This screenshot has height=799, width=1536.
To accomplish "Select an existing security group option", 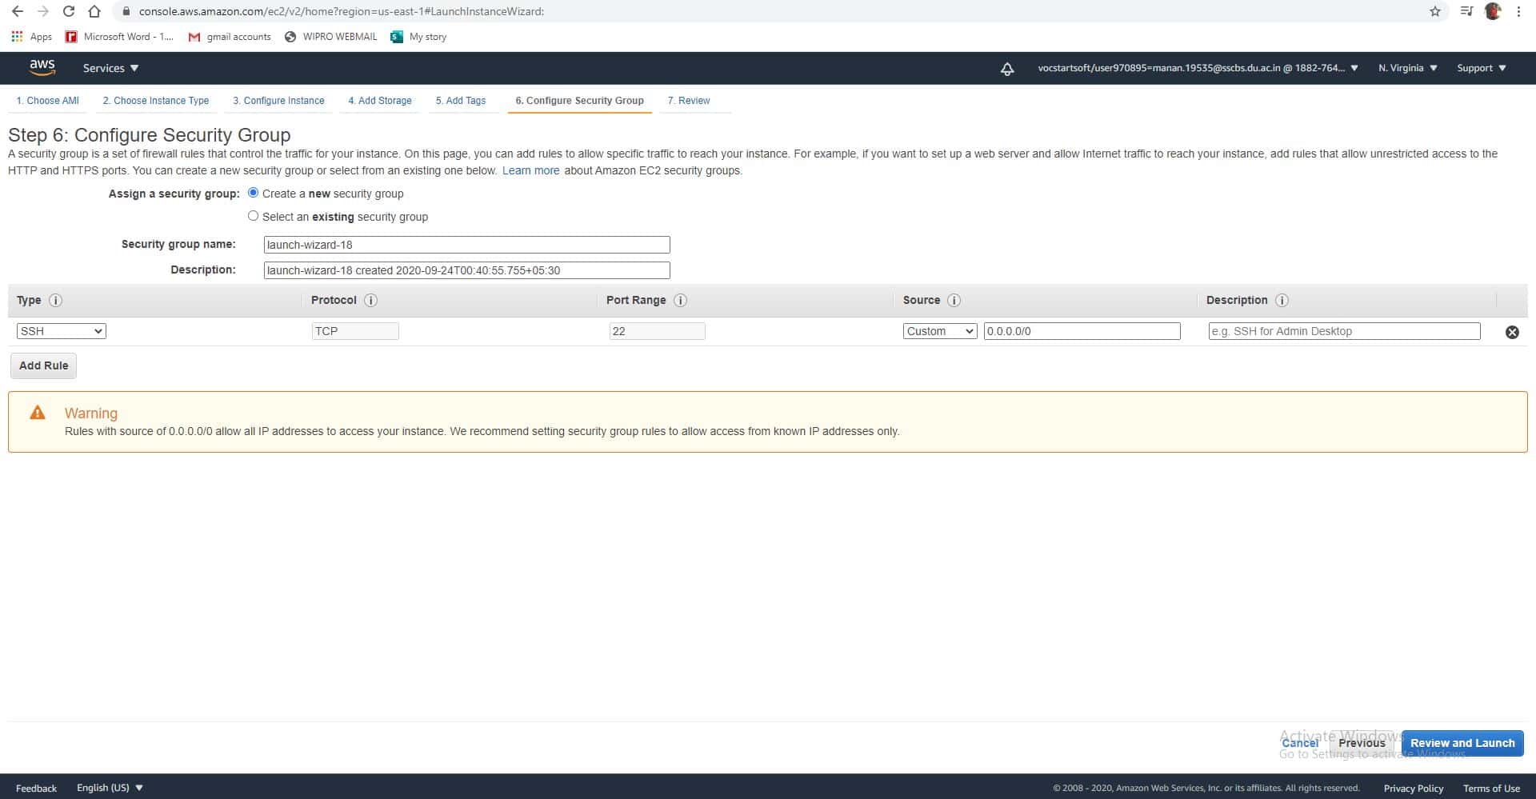I will point(254,216).
